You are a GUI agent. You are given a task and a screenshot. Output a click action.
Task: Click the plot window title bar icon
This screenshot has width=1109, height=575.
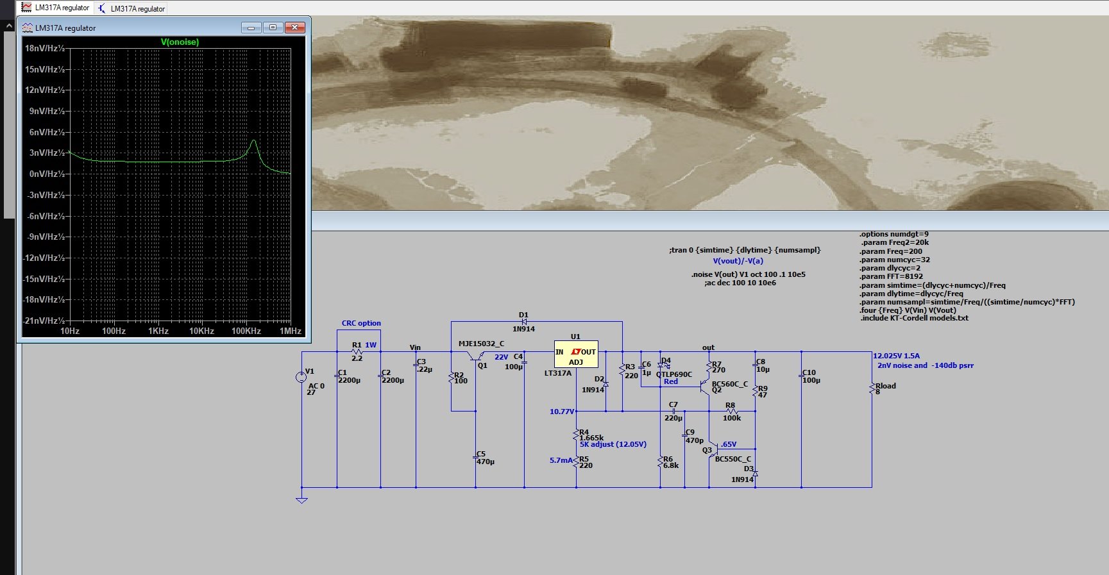28,28
